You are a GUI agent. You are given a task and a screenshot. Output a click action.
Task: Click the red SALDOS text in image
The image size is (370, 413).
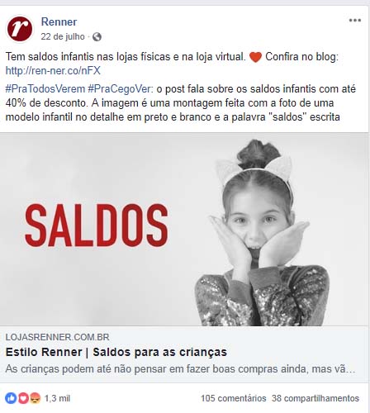click(x=97, y=225)
